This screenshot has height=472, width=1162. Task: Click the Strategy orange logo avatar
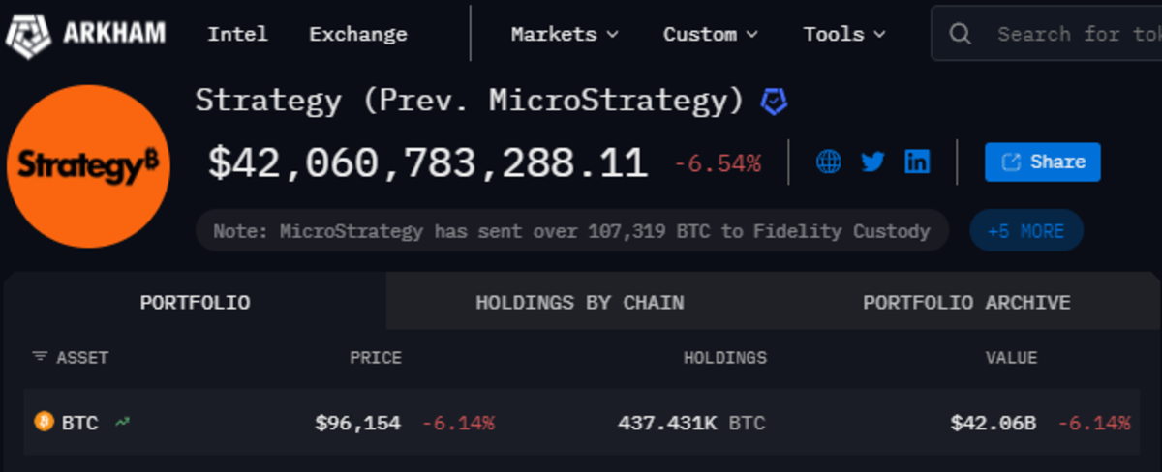point(88,165)
